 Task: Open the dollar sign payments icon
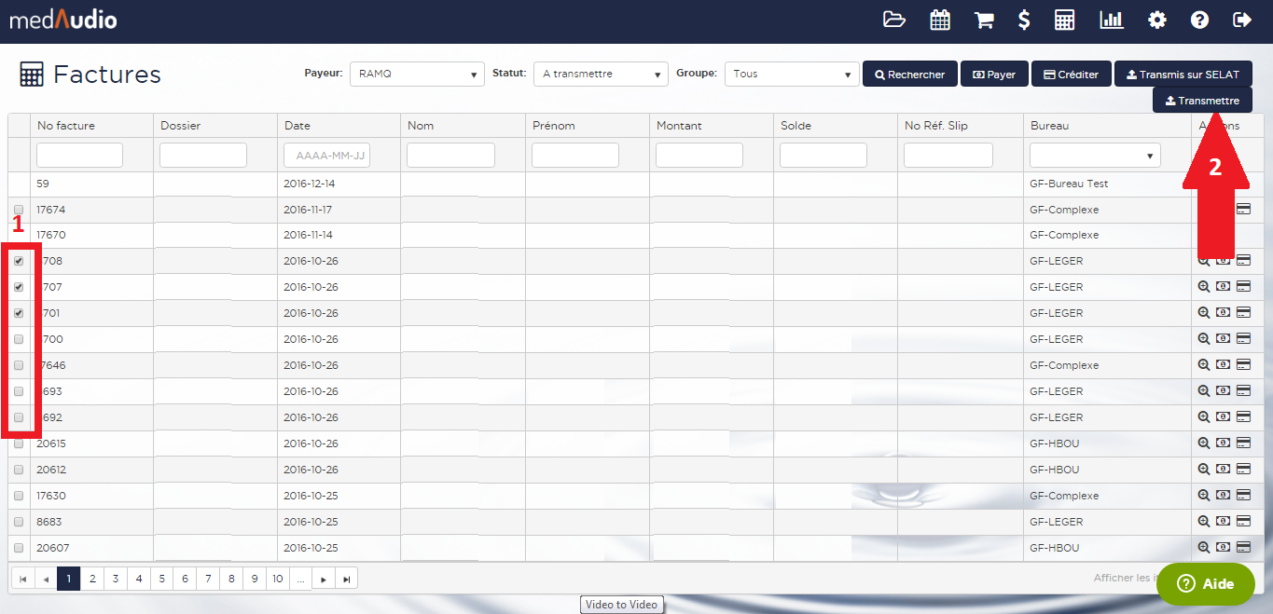(x=1024, y=20)
